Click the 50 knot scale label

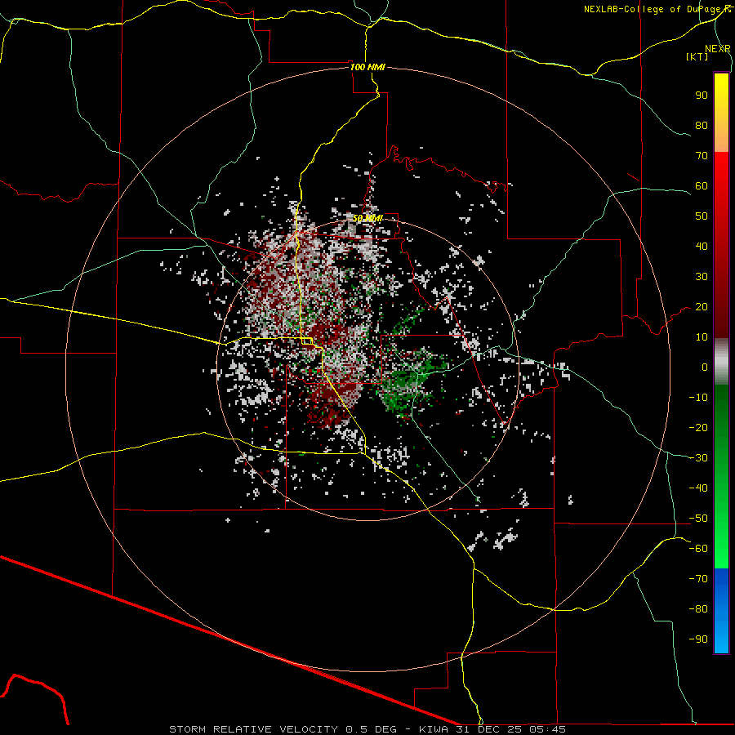click(702, 216)
